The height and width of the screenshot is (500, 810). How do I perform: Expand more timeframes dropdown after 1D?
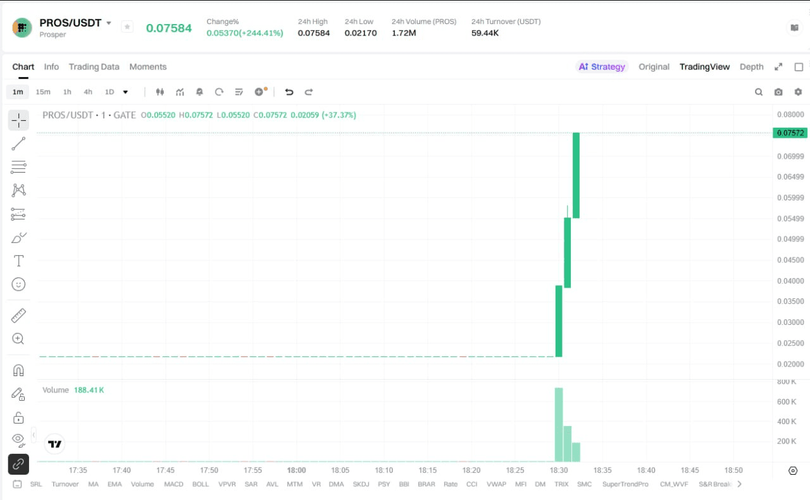[125, 92]
